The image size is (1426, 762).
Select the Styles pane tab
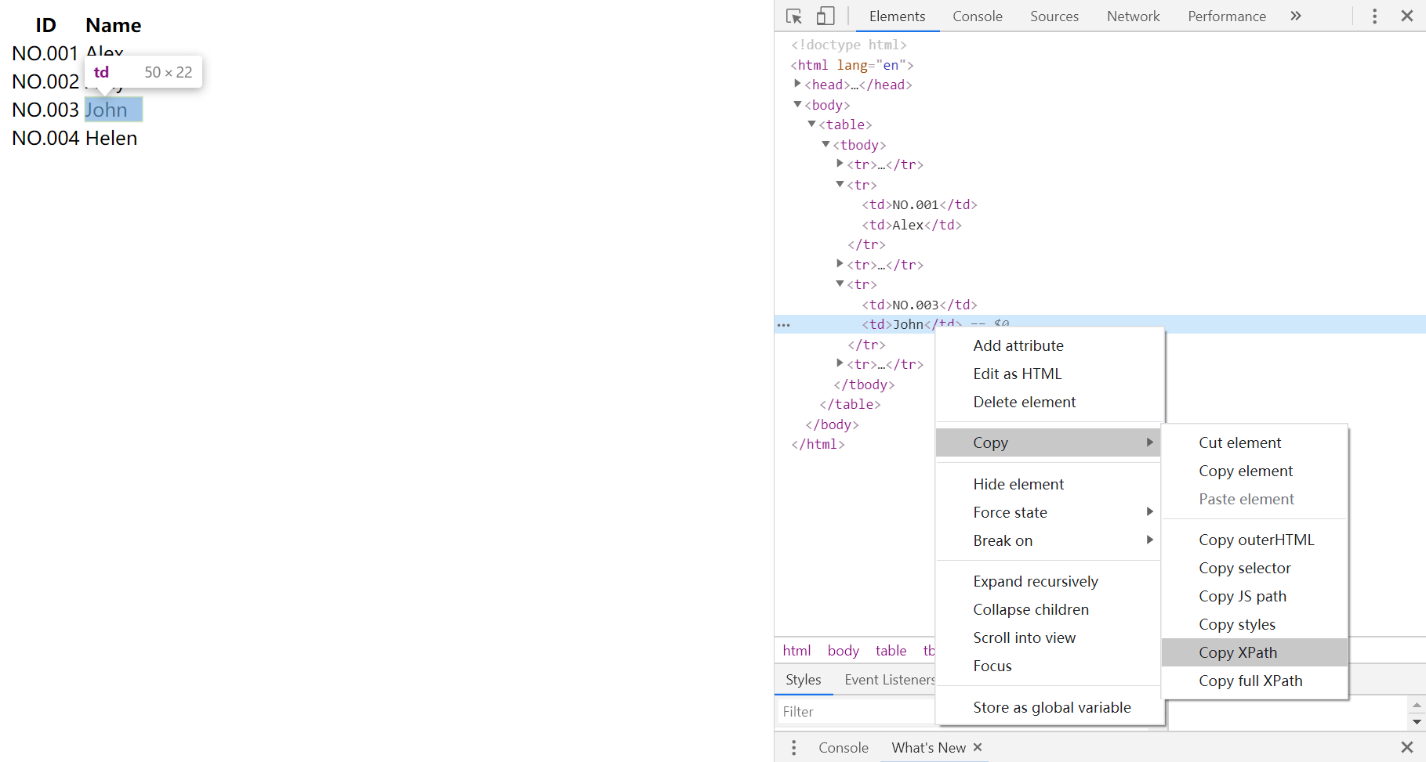pyautogui.click(x=804, y=680)
